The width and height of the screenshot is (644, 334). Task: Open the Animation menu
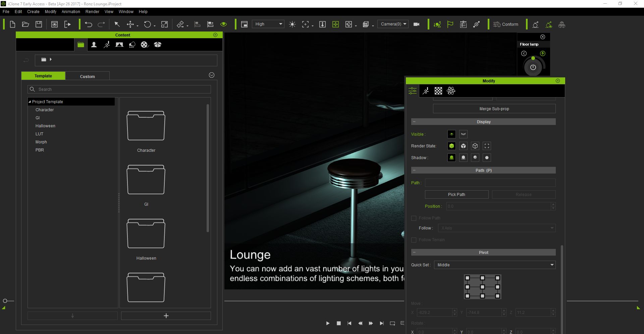point(71,11)
